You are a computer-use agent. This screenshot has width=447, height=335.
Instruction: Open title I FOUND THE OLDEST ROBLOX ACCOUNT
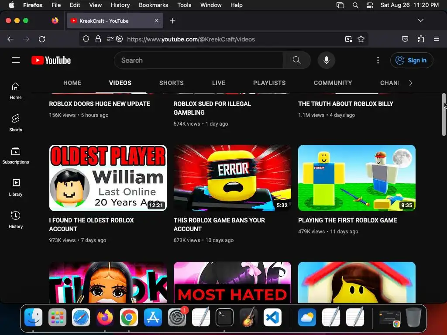91,225
